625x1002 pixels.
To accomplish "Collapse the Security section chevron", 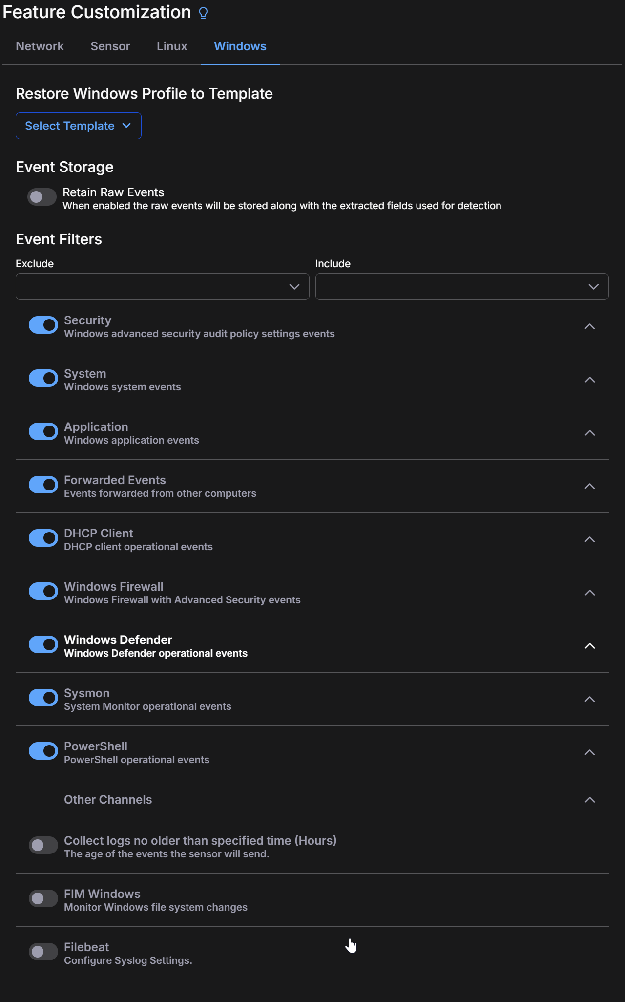I will tap(590, 327).
